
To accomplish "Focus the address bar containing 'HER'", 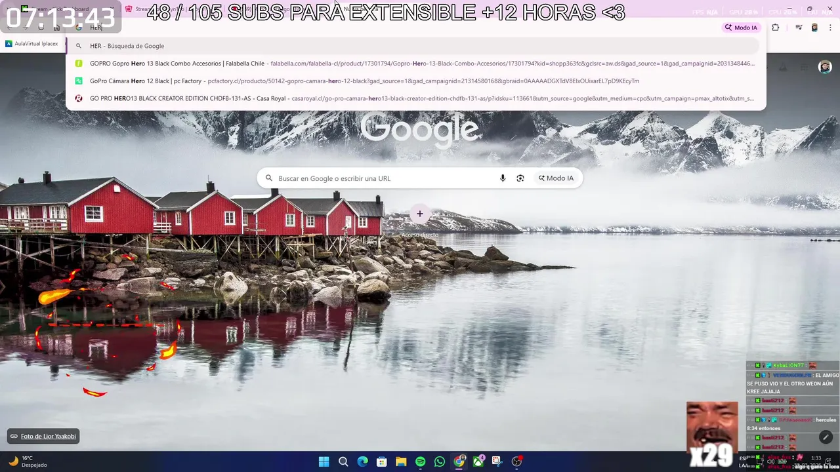I will [x=394, y=28].
